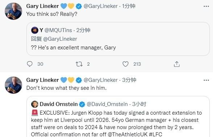
Task: Open the 1分钟 timestamp of the first tweet
Action: click(x=129, y=6)
